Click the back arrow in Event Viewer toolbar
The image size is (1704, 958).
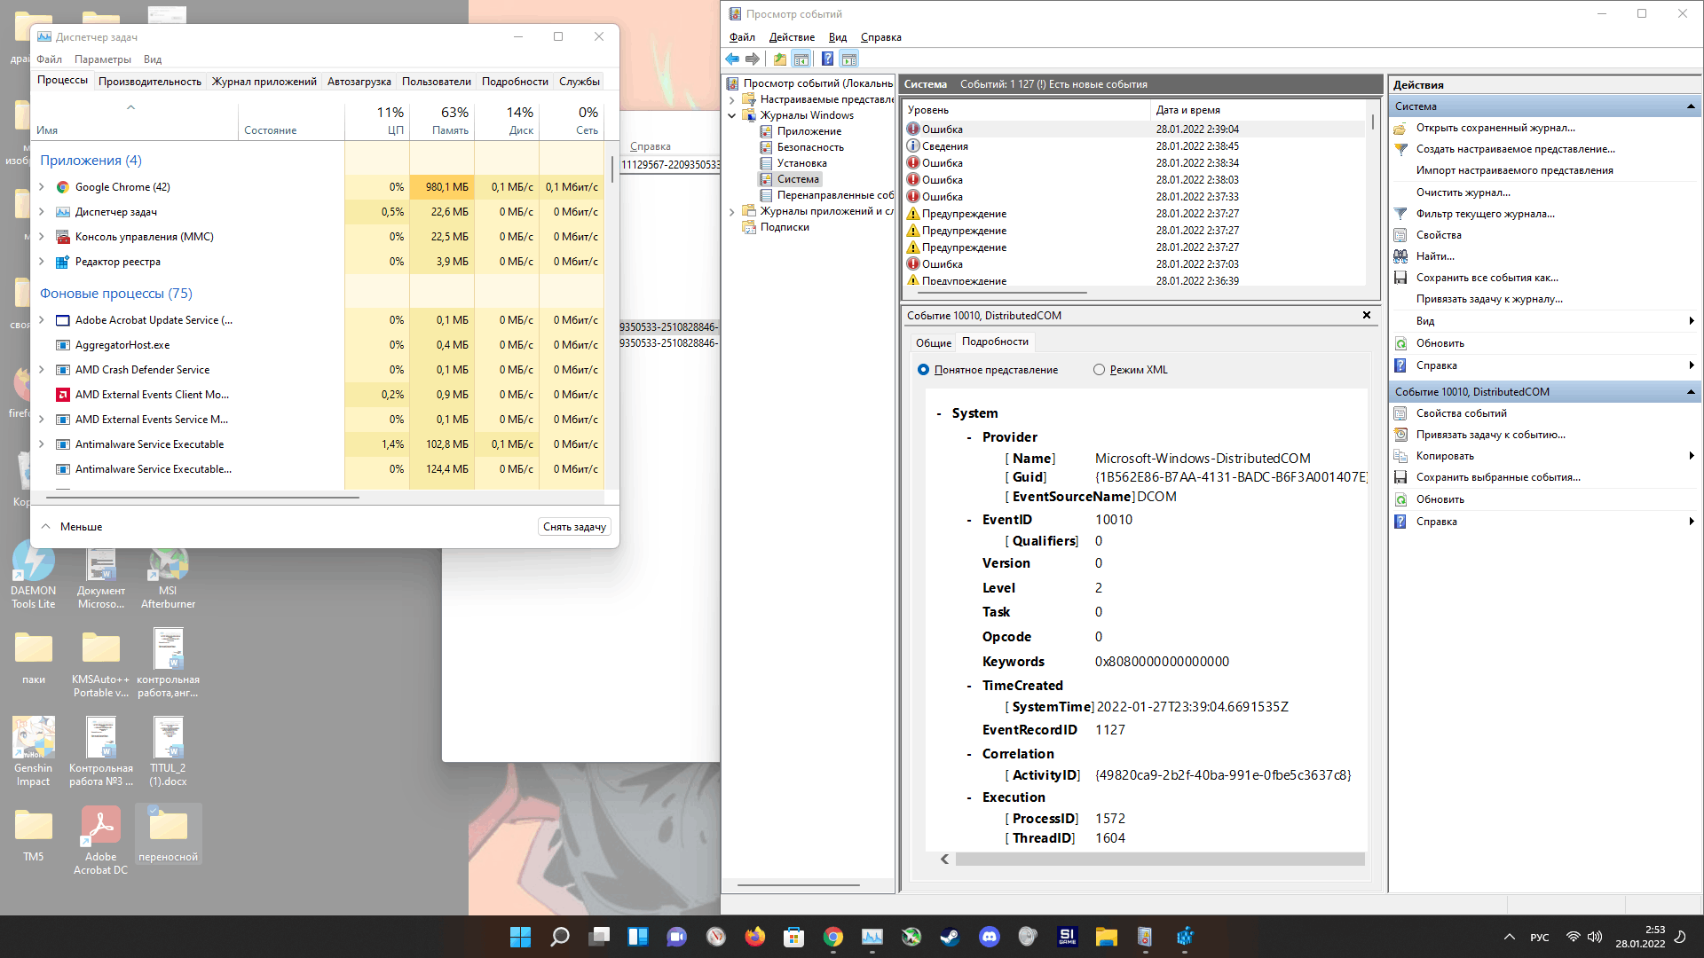tap(732, 59)
